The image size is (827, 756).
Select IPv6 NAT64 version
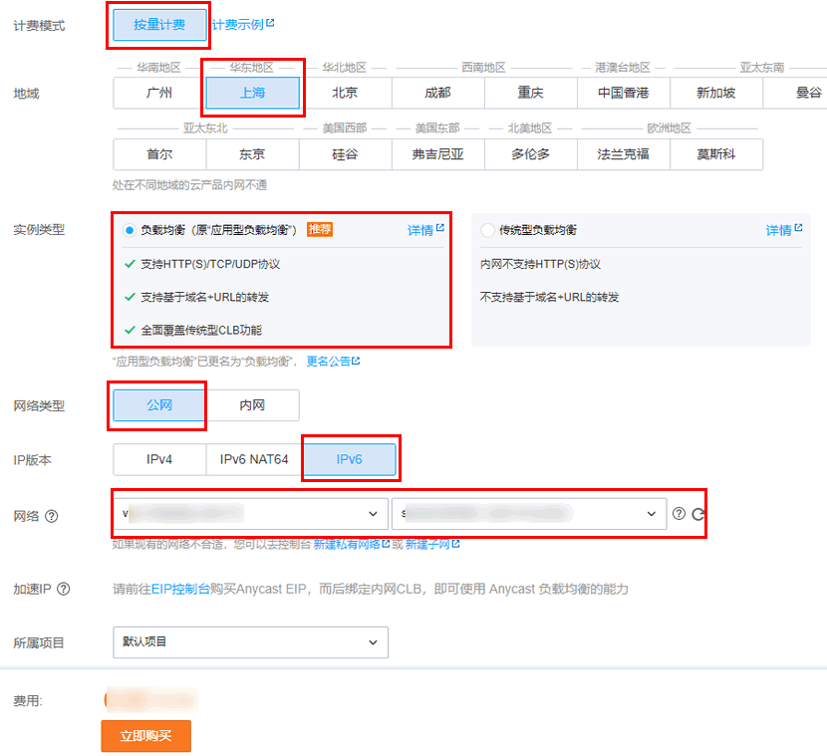[254, 460]
